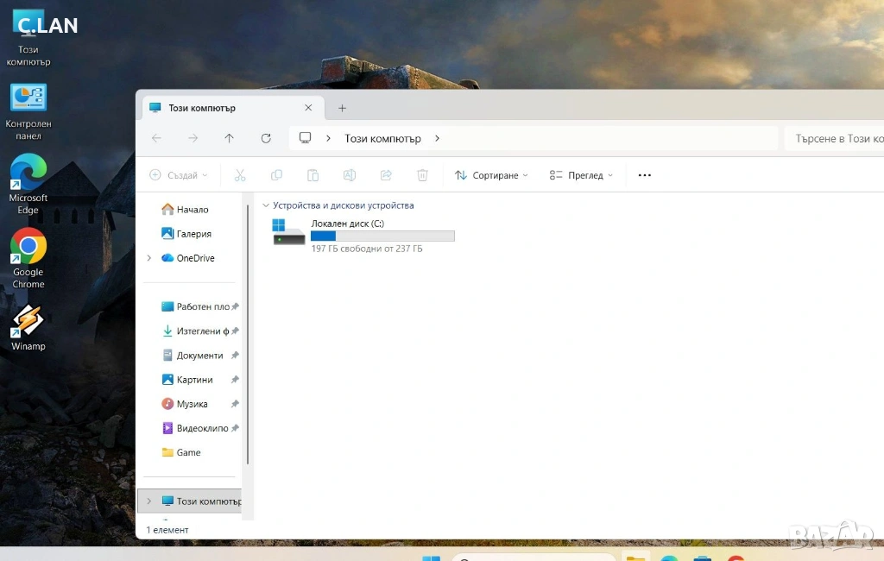The image size is (884, 561).
Task: Click the Share icon in the toolbar
Action: pyautogui.click(x=386, y=175)
